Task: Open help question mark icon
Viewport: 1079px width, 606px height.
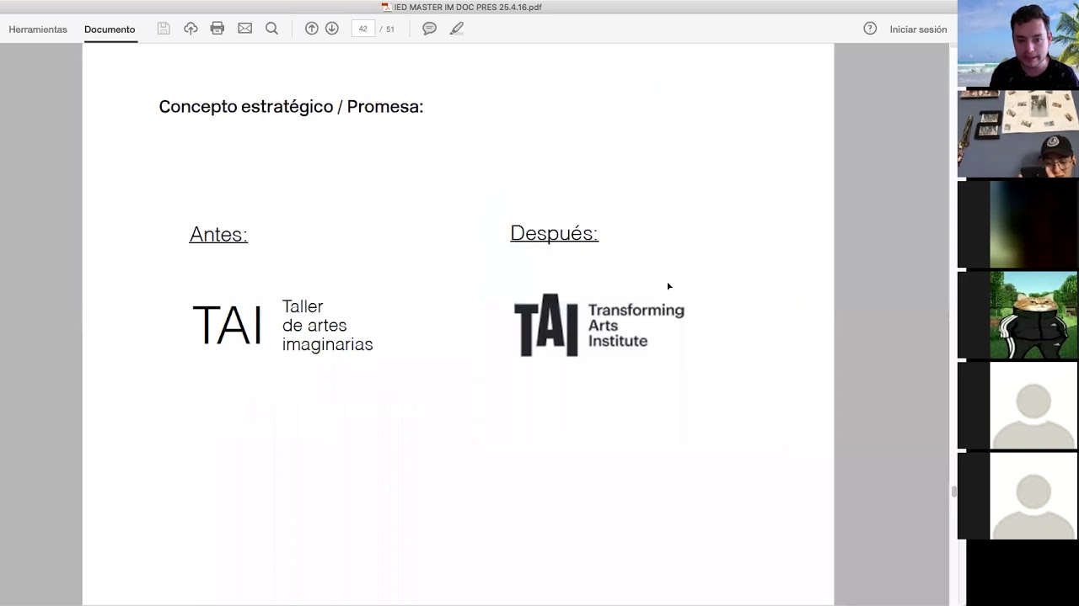Action: click(x=870, y=29)
